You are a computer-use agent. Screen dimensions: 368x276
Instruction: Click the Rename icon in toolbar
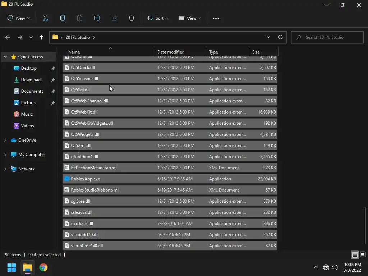(x=97, y=18)
